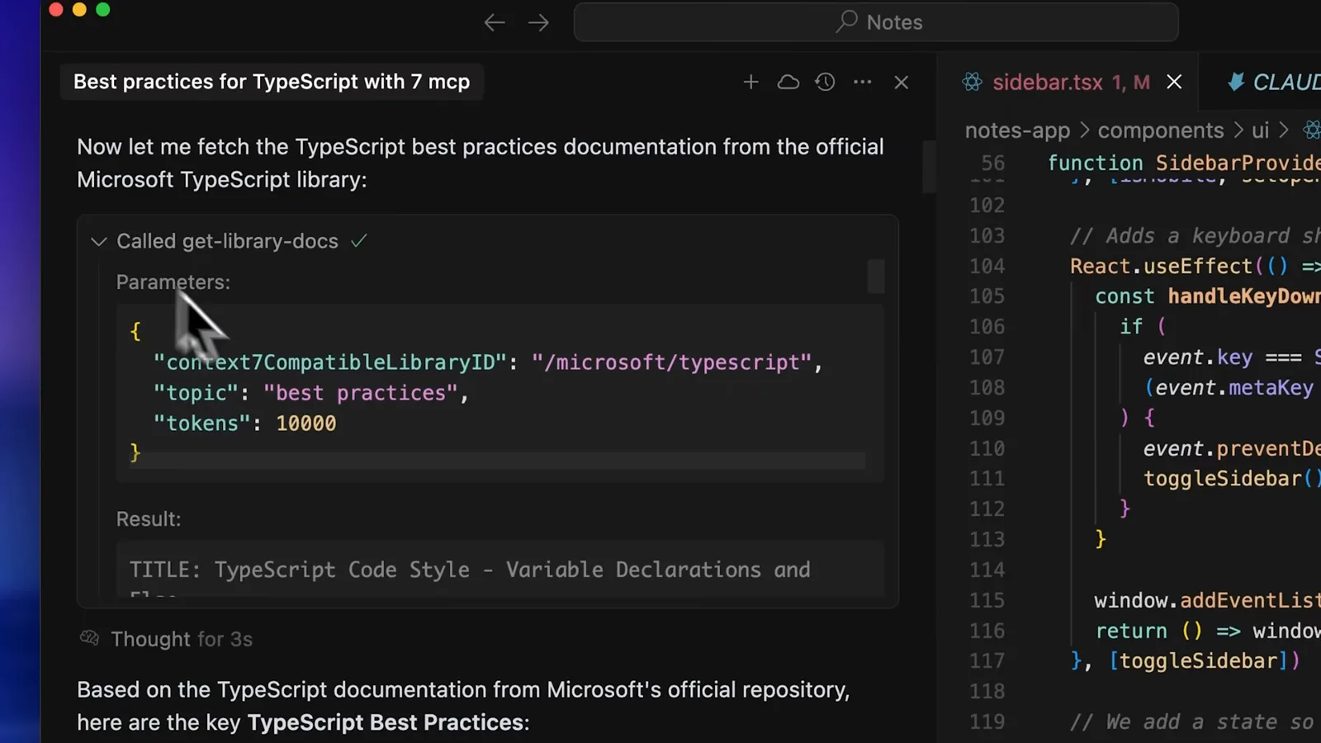Click the brain icon beside Thought

point(89,638)
